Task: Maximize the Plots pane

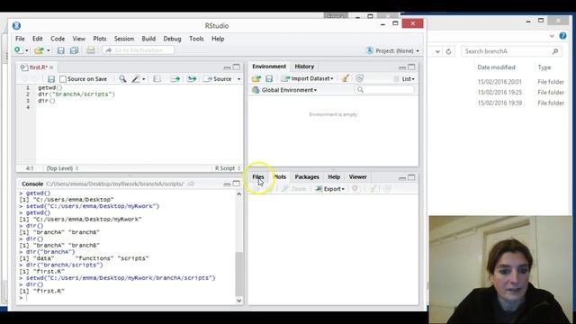Action: pos(411,177)
